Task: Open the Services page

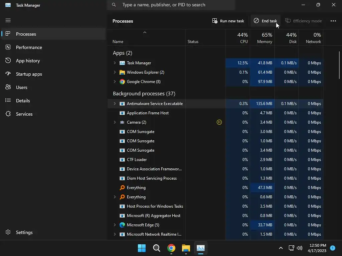Action: 53,114
